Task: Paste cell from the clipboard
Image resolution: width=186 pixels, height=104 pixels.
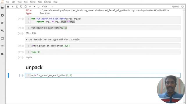Action: [26, 7]
